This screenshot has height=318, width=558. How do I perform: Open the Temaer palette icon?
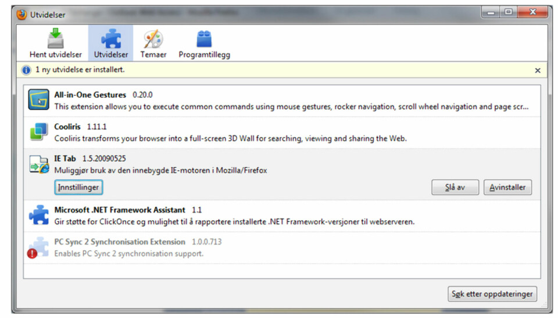click(153, 39)
